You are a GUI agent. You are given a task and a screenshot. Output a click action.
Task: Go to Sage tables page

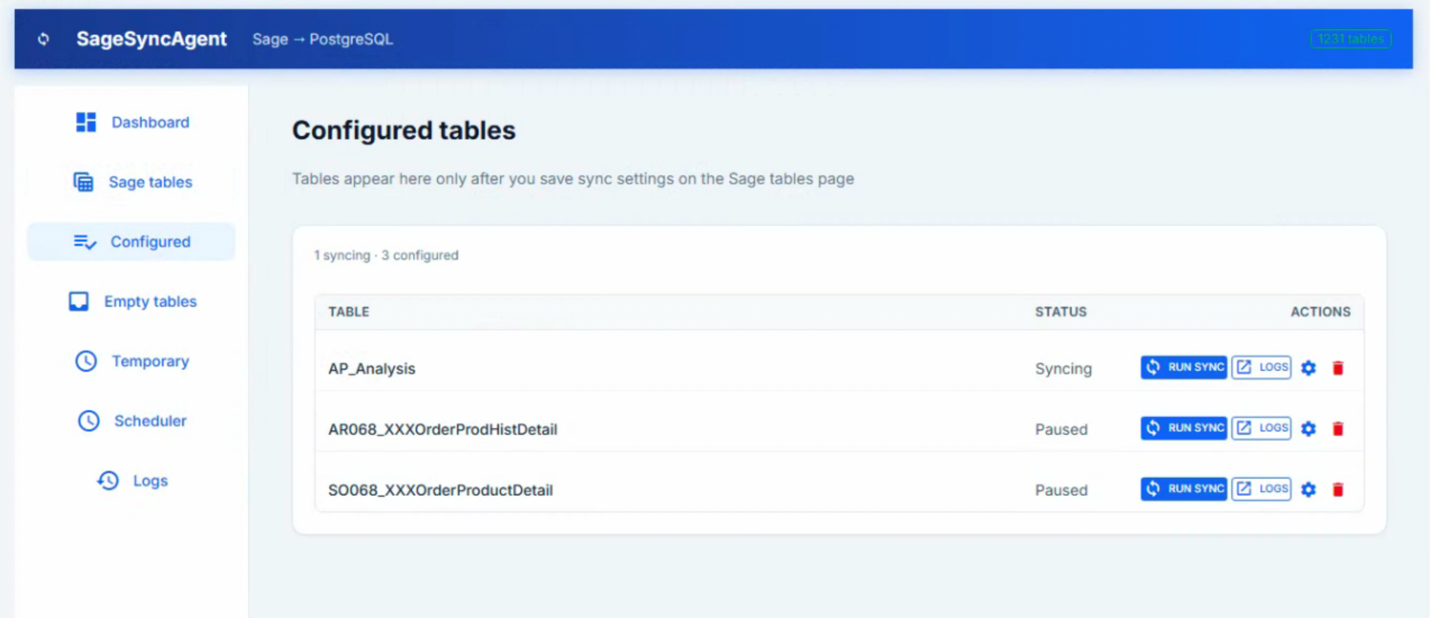coord(131,182)
